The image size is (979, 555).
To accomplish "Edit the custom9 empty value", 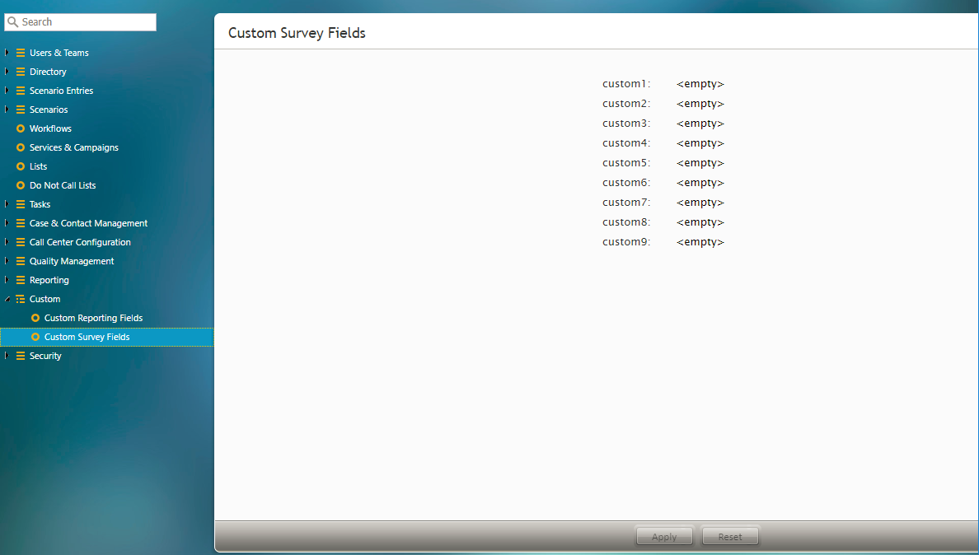I will [x=700, y=242].
